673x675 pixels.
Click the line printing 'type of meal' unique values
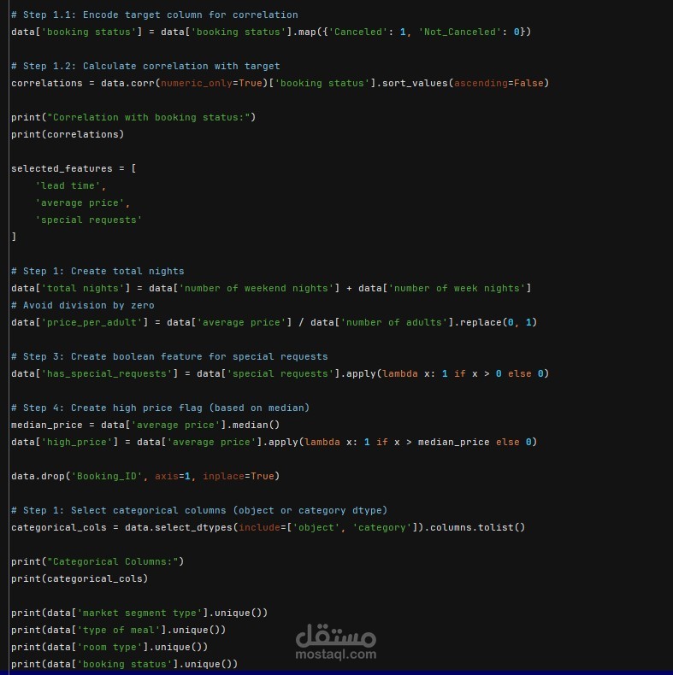coord(119,630)
